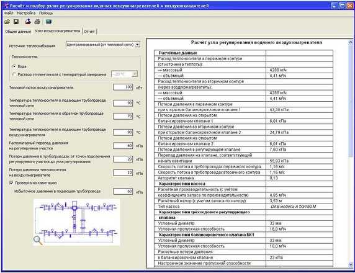This screenshot has height=273, width=355.
Task: Open the freezing temperature dropdown
Action: coord(135,74)
